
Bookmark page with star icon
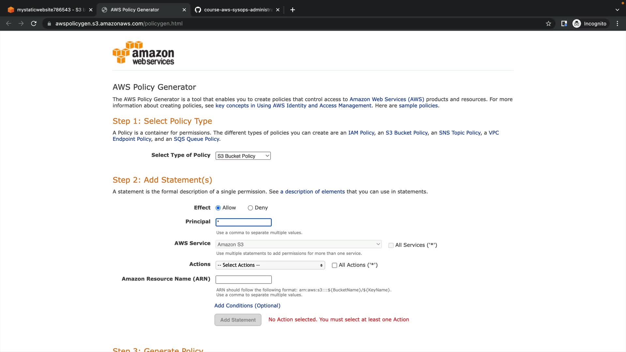coord(548,23)
